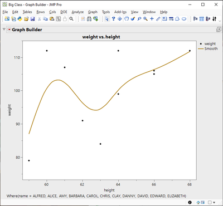Open the Rows menu

click(x=41, y=12)
